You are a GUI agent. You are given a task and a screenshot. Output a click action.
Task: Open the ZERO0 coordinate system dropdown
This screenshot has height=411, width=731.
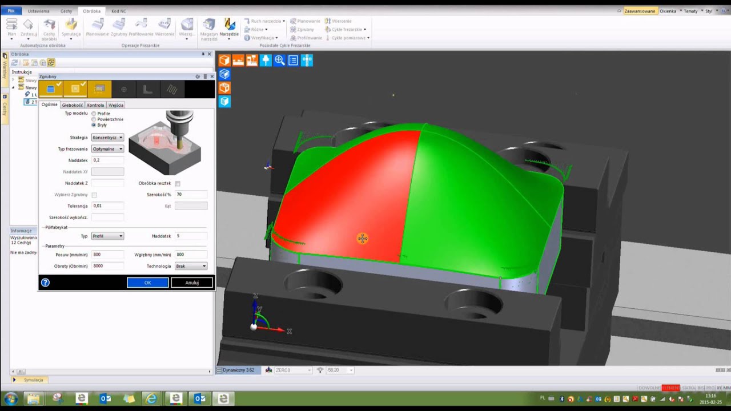click(x=293, y=370)
